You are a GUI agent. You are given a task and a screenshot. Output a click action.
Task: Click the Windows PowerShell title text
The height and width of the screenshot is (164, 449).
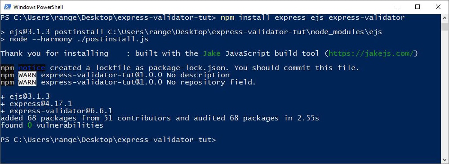coord(38,7)
